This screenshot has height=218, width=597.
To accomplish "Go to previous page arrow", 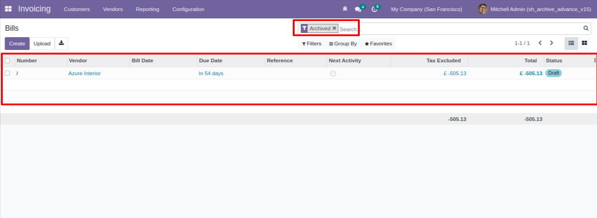I will pyautogui.click(x=540, y=43).
